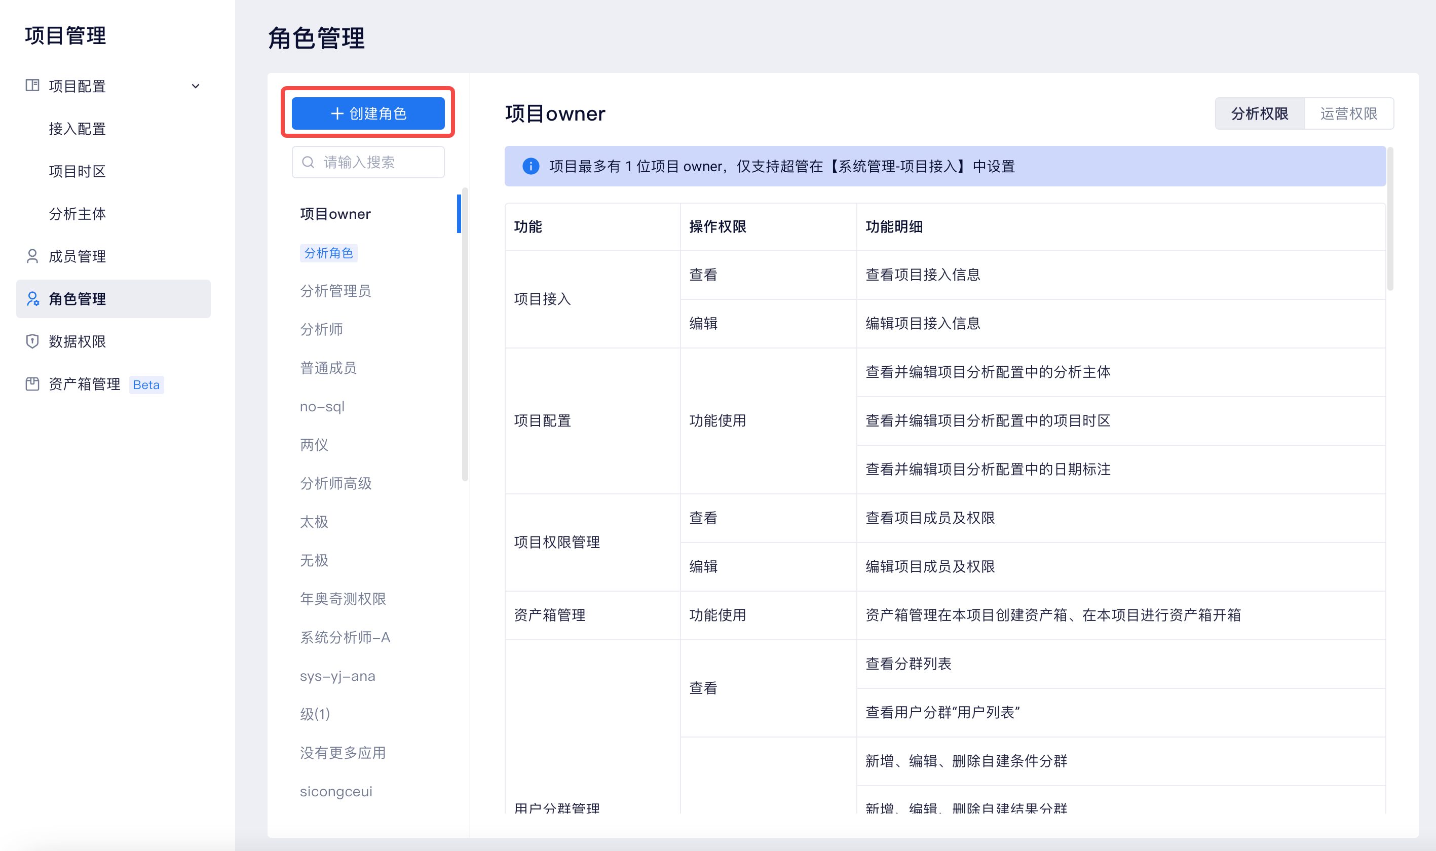Switch to 分析权限 tab
The width and height of the screenshot is (1436, 851).
click(1259, 113)
